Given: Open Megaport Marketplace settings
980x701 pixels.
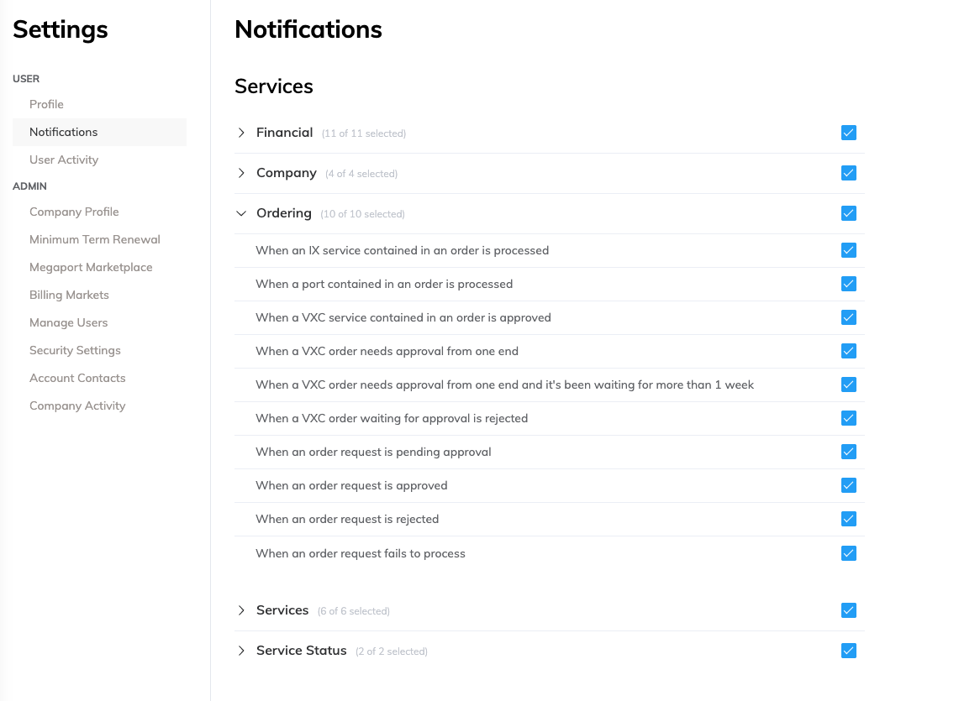Looking at the screenshot, I should 91,267.
